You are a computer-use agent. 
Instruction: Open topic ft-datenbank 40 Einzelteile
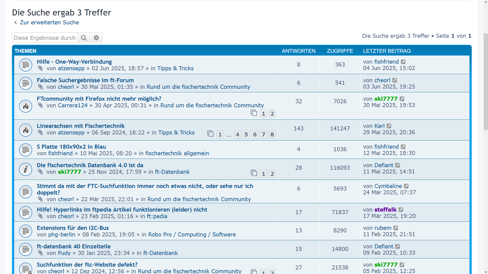click(x=74, y=246)
